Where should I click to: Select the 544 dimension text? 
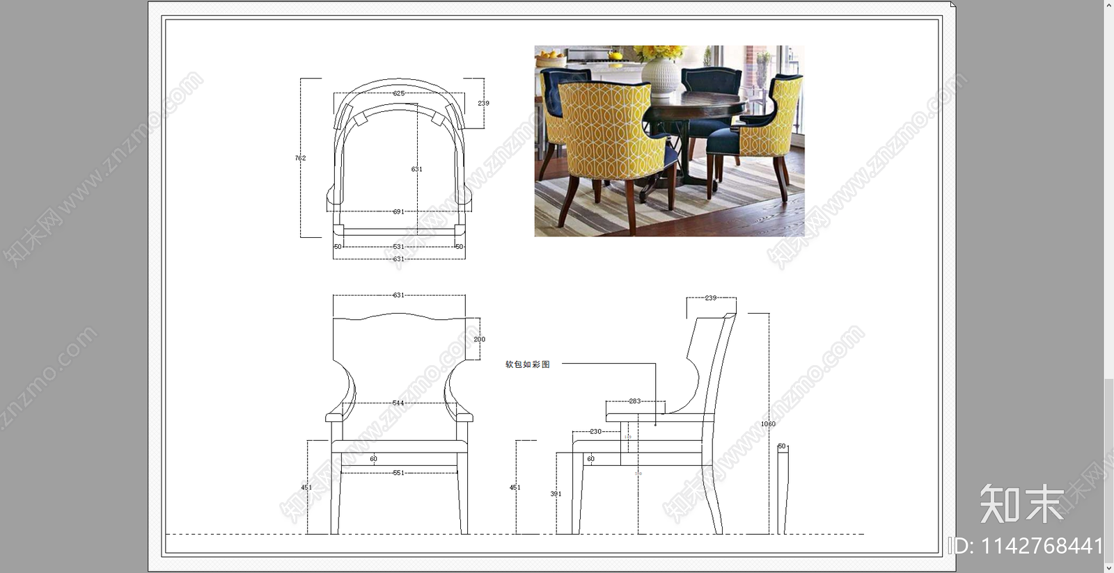pyautogui.click(x=398, y=403)
